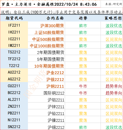This screenshot has width=123, height=130.
Task: Click 震荡 trend in T2212 row
Action: click(83, 66)
